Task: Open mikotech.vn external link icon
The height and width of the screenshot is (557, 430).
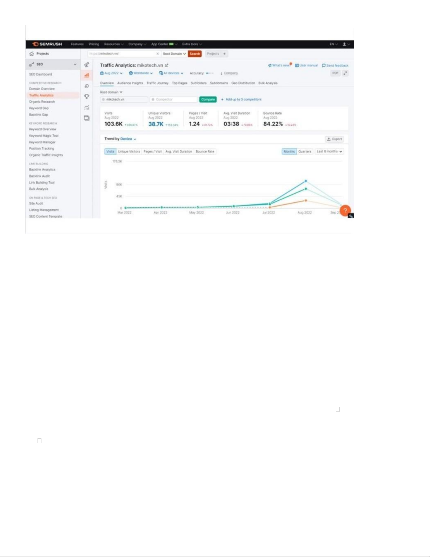Action: [x=167, y=65]
